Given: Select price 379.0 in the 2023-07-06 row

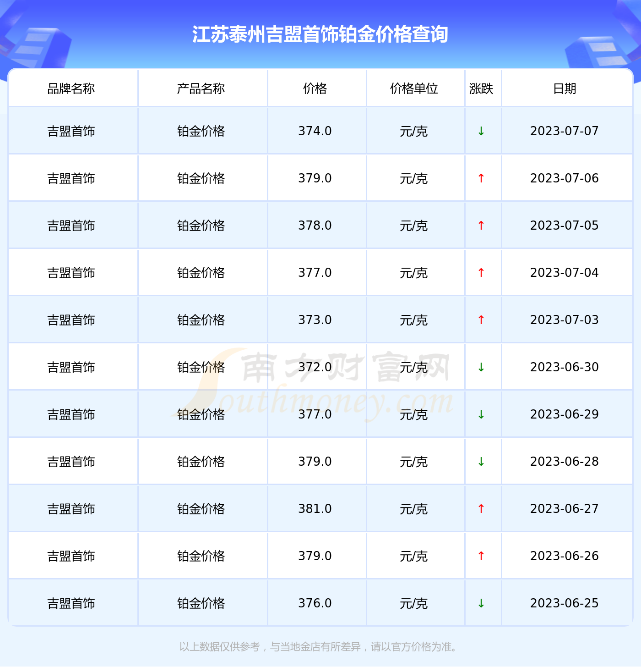Looking at the screenshot, I should 315,178.
